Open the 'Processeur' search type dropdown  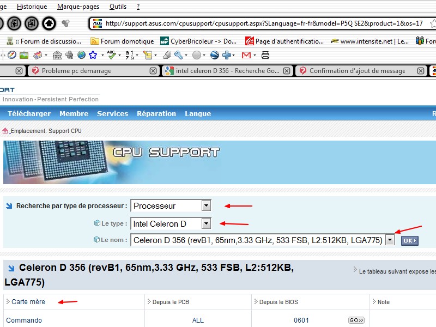pyautogui.click(x=206, y=206)
